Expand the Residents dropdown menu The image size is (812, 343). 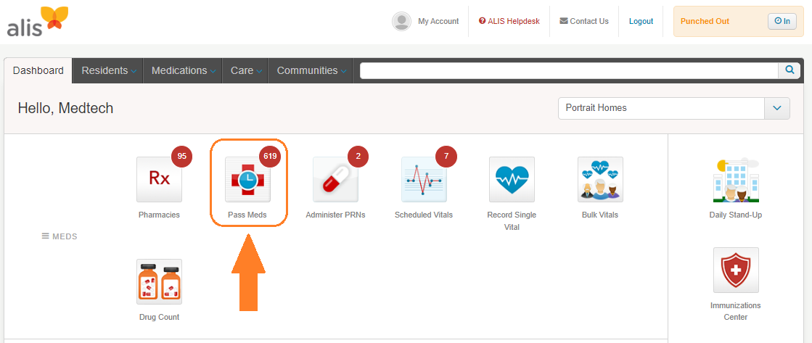(x=107, y=70)
